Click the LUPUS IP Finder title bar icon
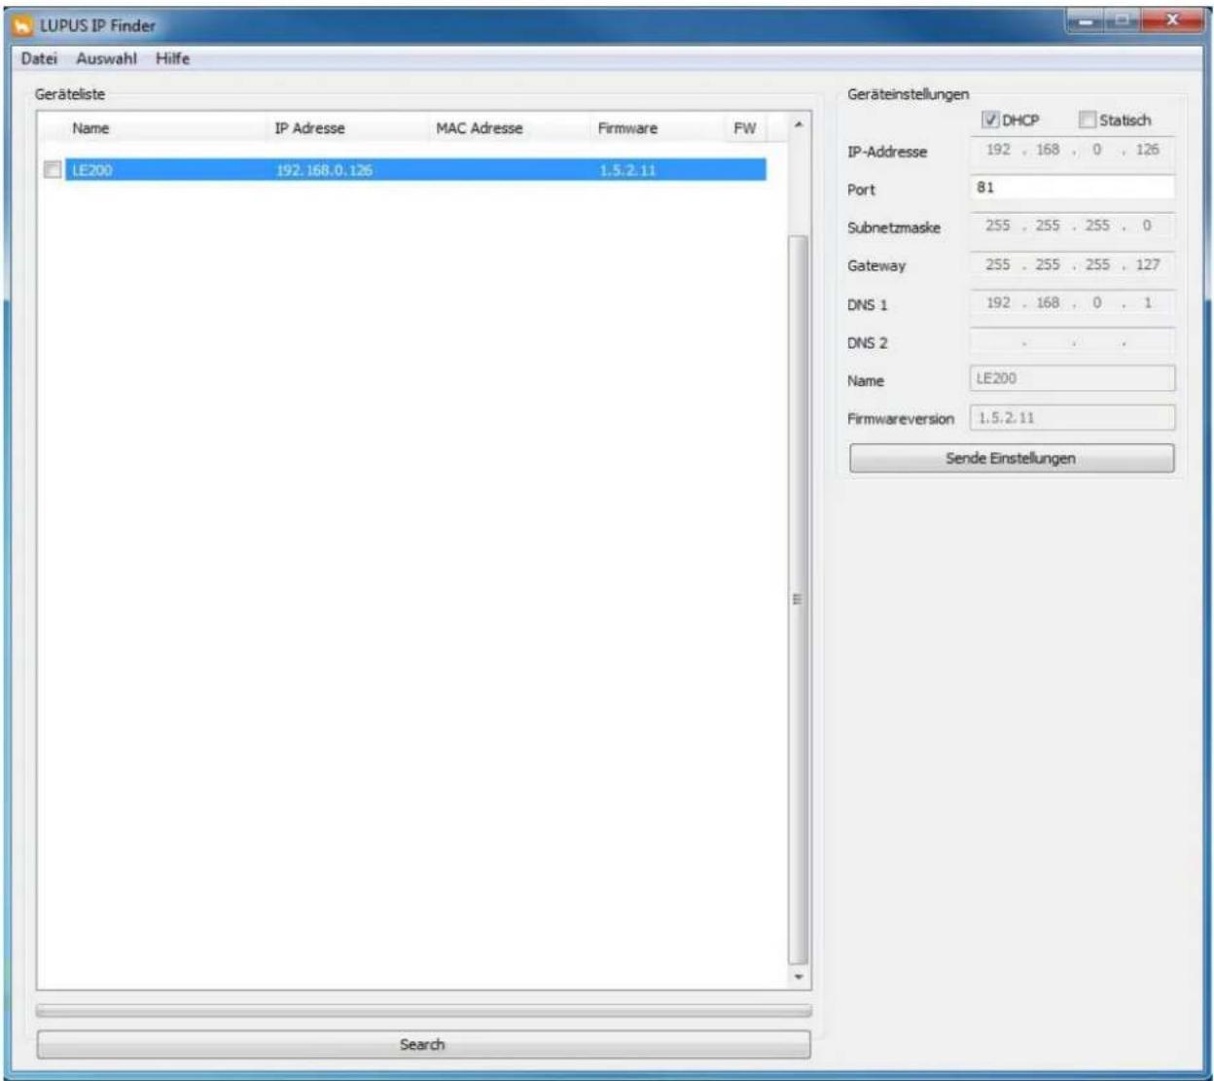The width and height of the screenshot is (1214, 1081). click(x=22, y=25)
